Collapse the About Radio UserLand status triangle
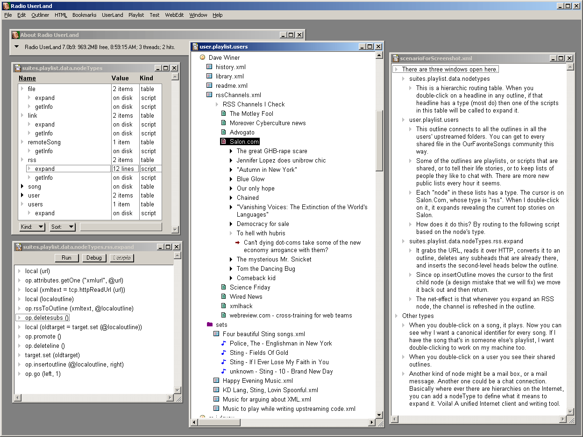 pos(16,47)
